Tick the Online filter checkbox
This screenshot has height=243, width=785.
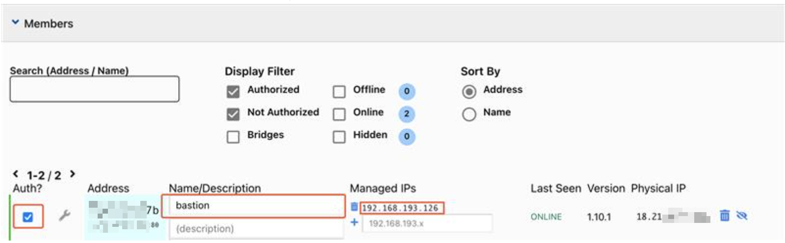pos(339,114)
